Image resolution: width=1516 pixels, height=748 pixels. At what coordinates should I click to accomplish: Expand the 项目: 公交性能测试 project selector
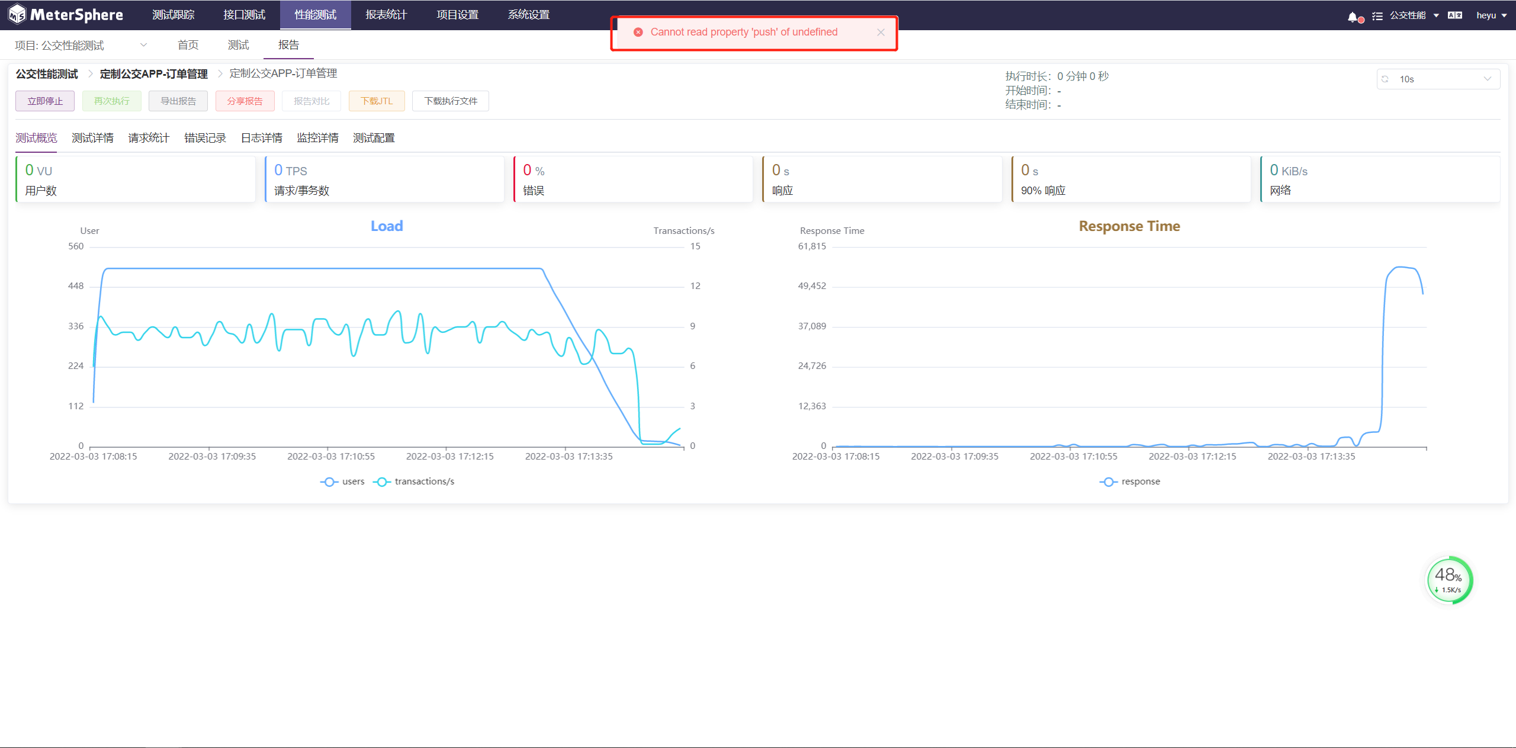81,45
